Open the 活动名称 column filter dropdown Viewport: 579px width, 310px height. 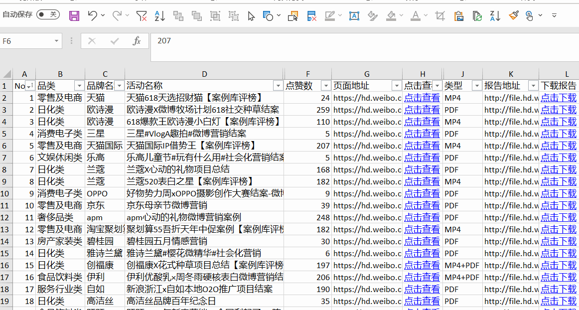[x=278, y=86]
